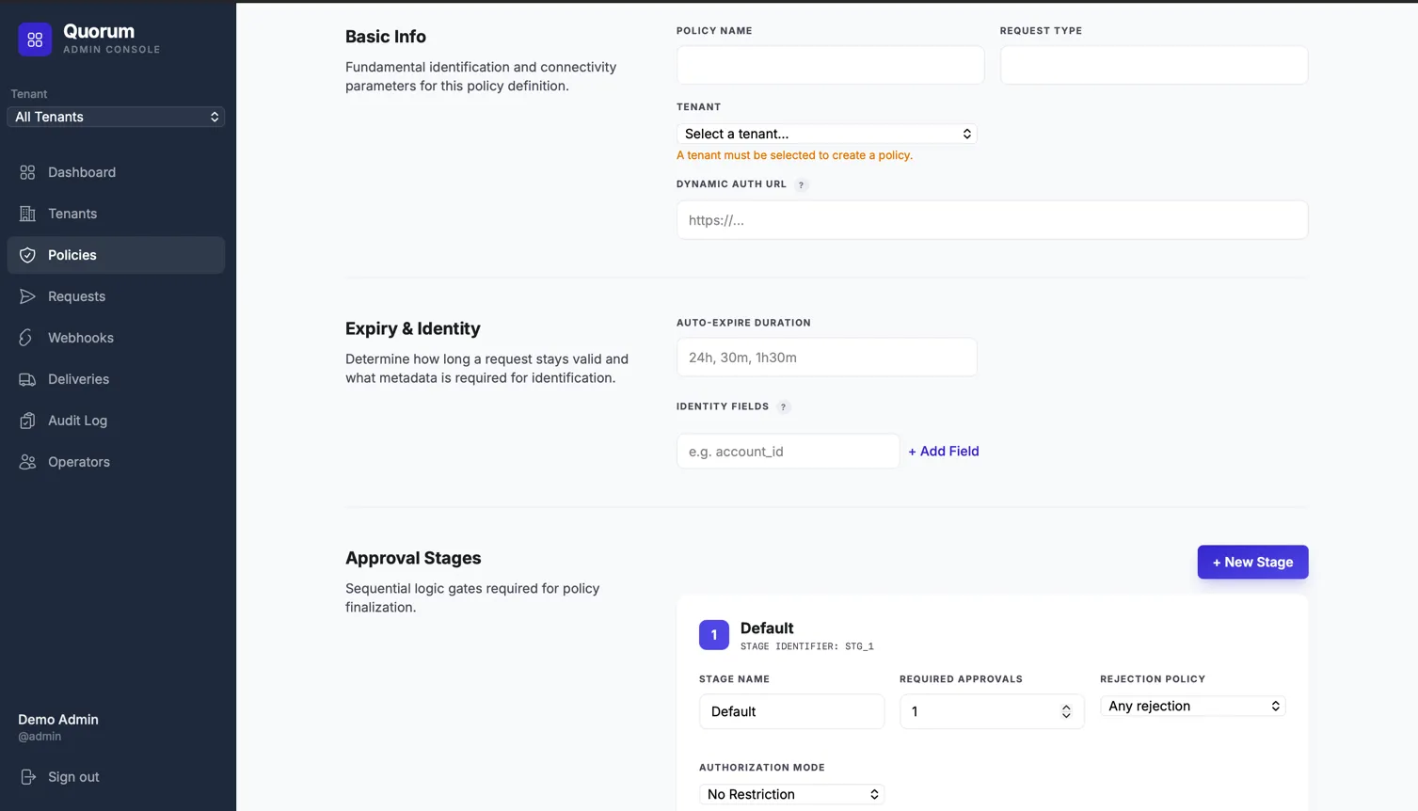The height and width of the screenshot is (811, 1418).
Task: Click the Demo Admin profile name
Action: tap(58, 720)
